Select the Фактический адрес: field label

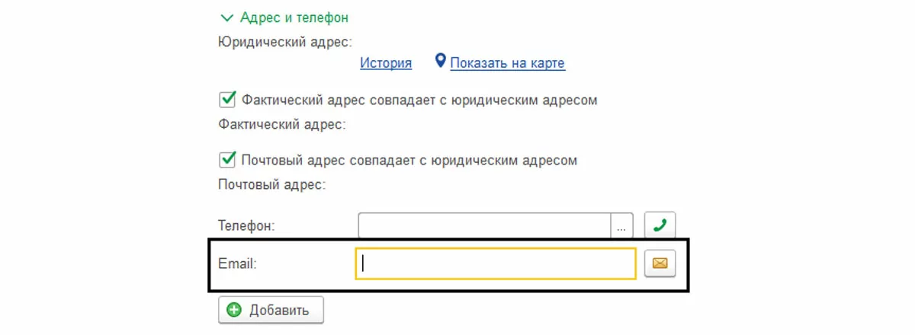[x=282, y=123]
